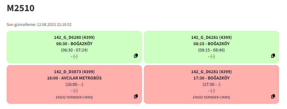The image size is (287, 109).
Task: Copy the 06:30 BOĞAZKÖY trip card details
Action: pos(136,56)
